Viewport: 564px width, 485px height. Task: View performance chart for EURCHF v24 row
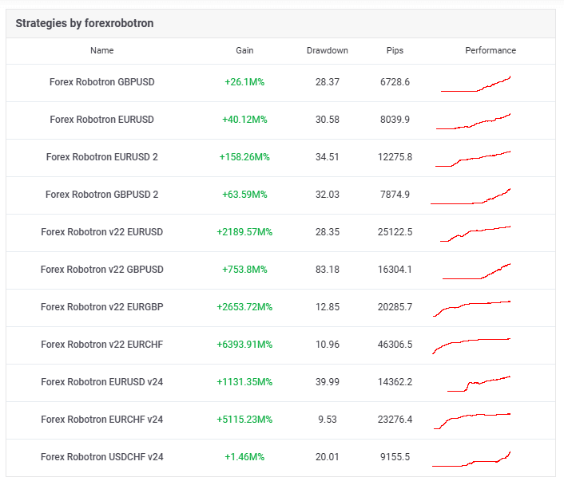[x=472, y=421]
